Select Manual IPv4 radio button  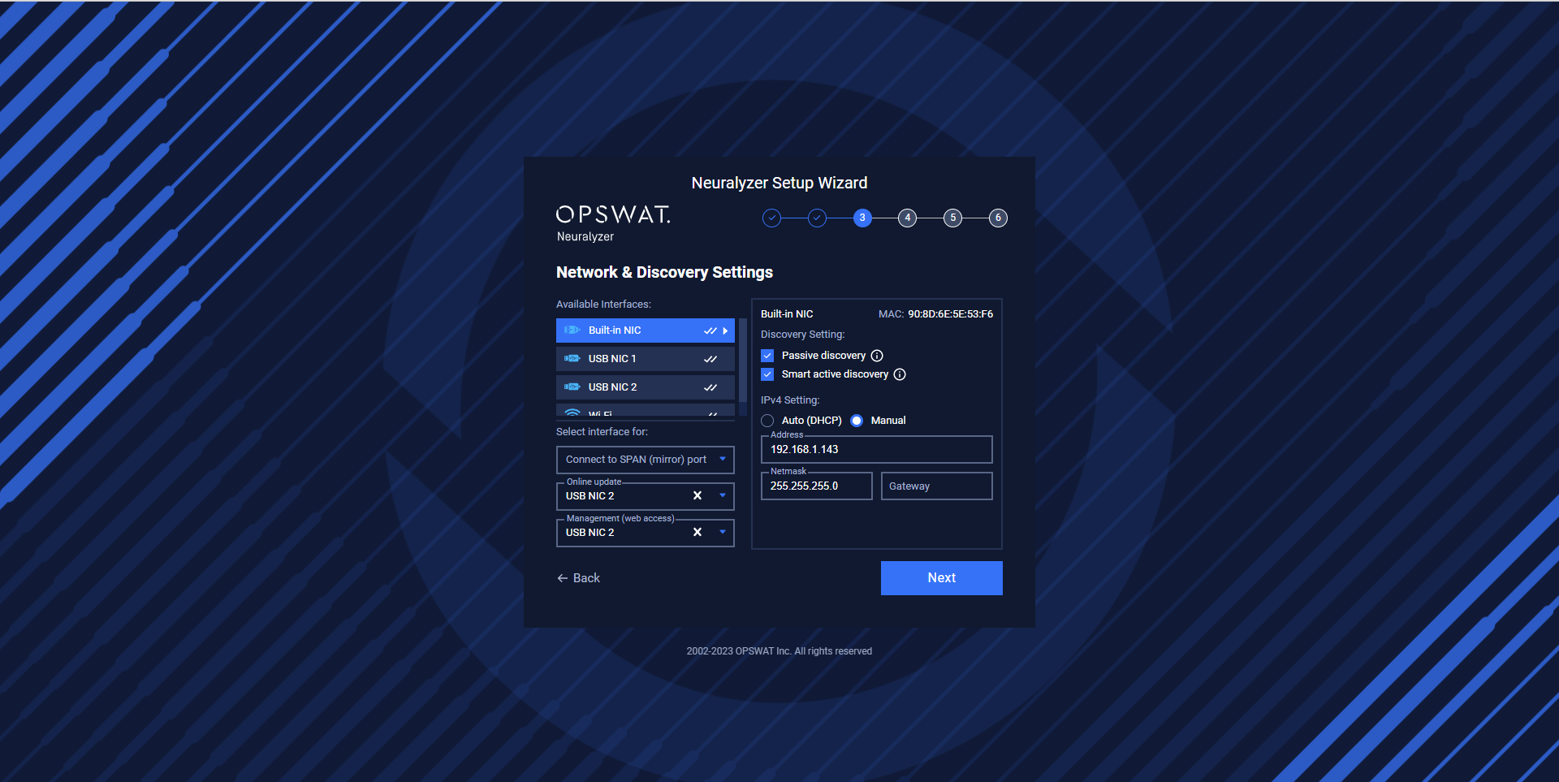click(x=857, y=421)
